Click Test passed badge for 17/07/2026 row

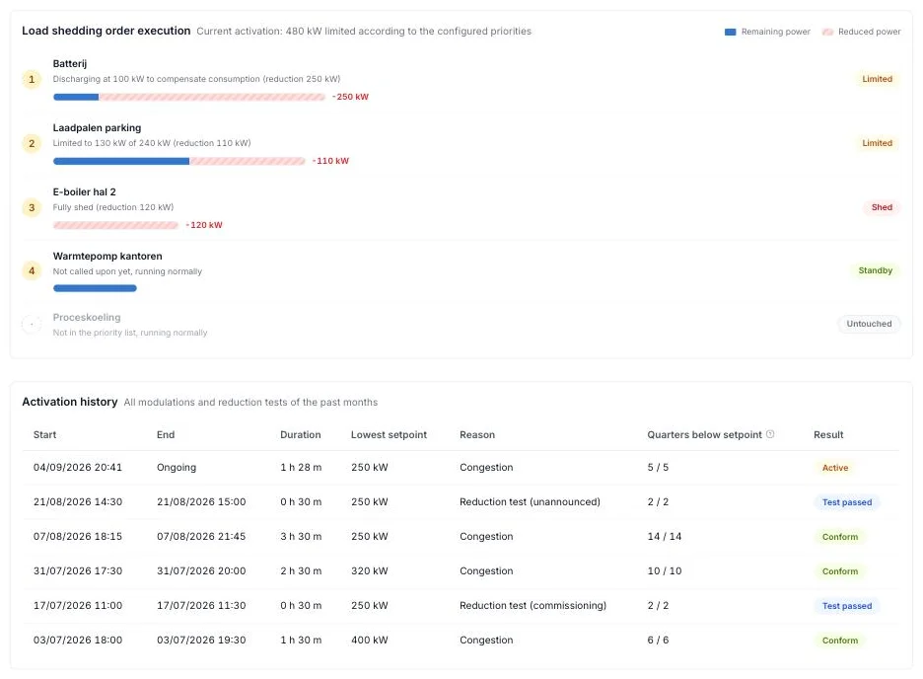pyautogui.click(x=847, y=606)
